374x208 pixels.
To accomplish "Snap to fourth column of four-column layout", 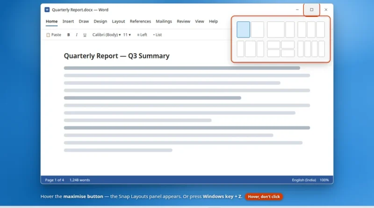I will [322, 49].
